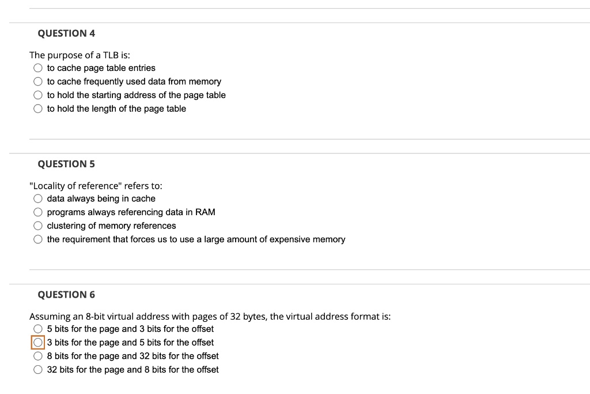This screenshot has width=590, height=394.
Task: Select "to hold the length of the page table"
Action: (37, 108)
